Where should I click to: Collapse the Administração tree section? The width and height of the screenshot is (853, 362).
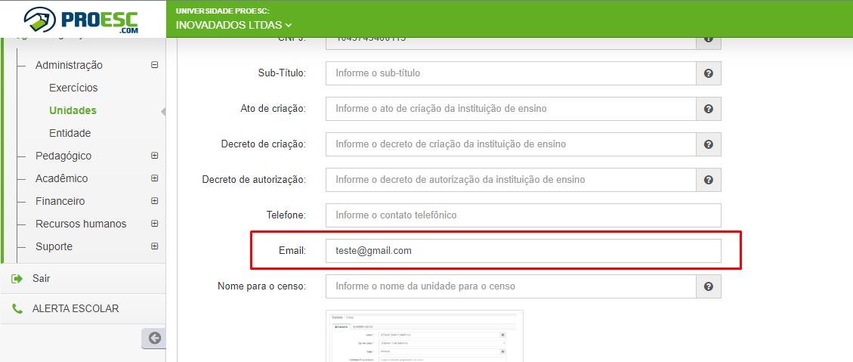pyautogui.click(x=154, y=65)
